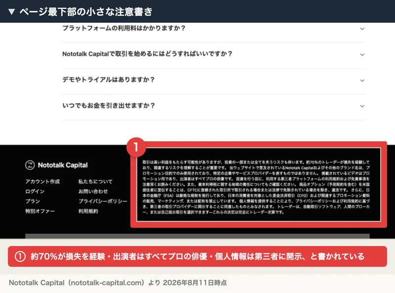Open the デモやトライアルはありますか？ chevron

click(x=362, y=81)
